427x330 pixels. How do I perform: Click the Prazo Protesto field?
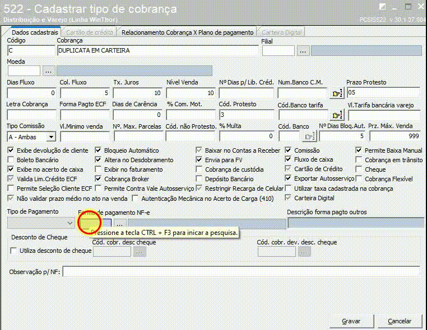[383, 92]
